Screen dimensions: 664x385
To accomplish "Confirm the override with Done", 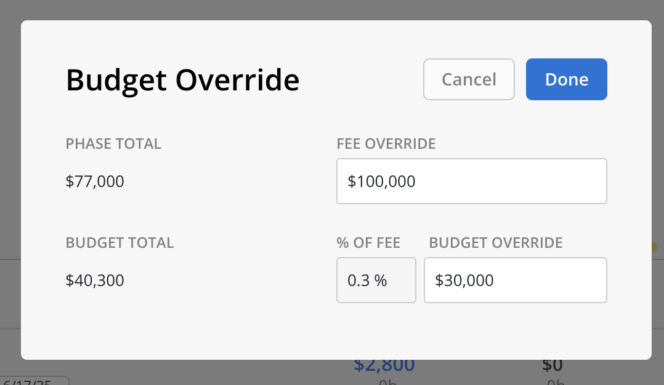I will (566, 79).
